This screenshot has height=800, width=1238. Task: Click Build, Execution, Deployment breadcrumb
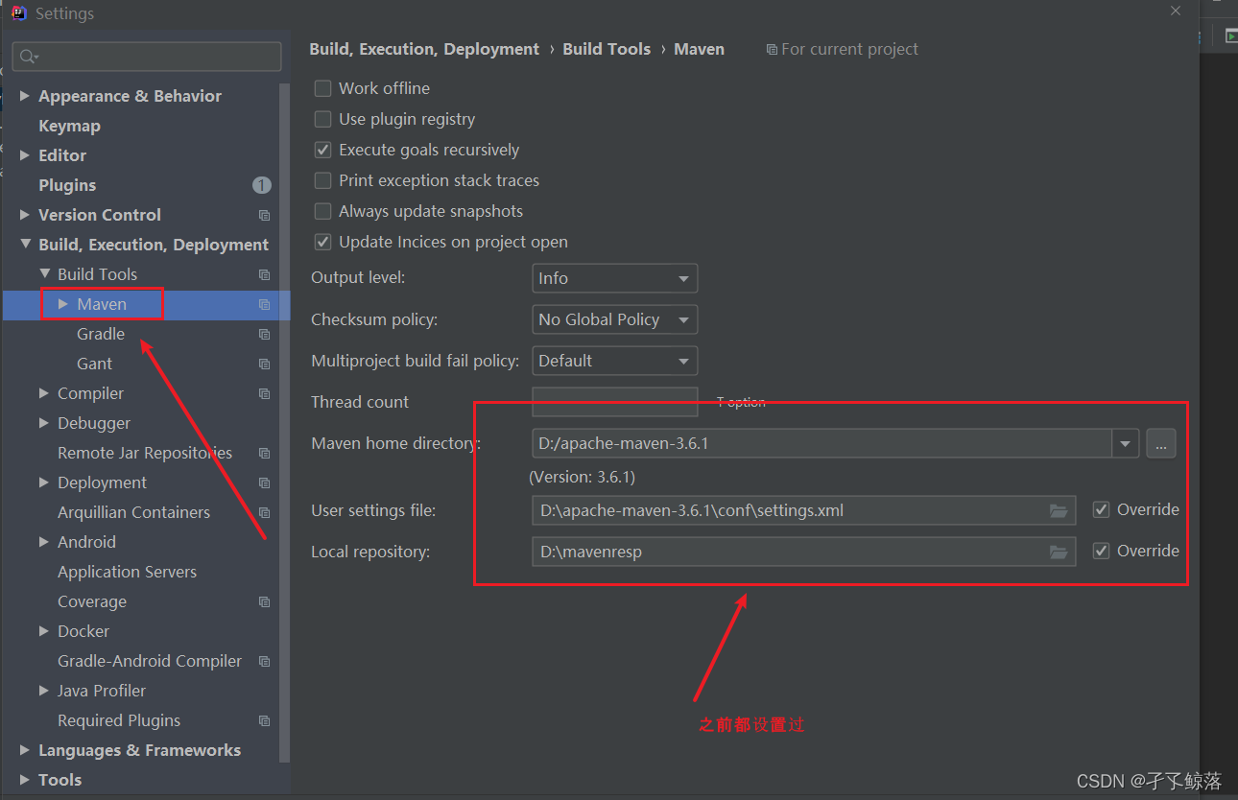click(x=424, y=49)
